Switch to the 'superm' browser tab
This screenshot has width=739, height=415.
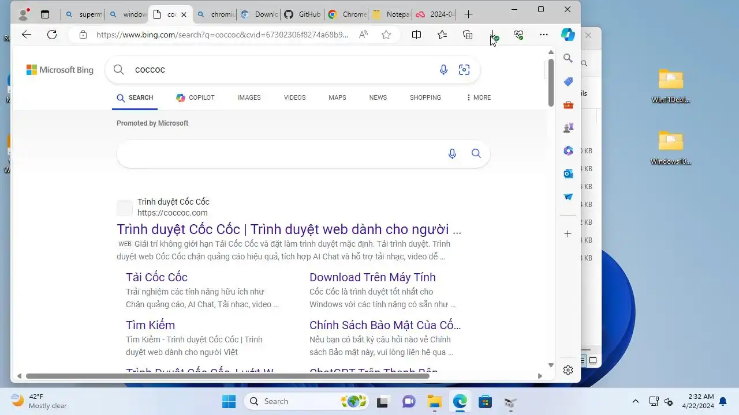(x=83, y=14)
